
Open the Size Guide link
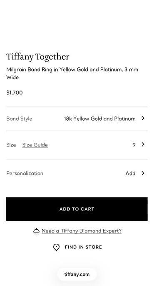(35, 145)
